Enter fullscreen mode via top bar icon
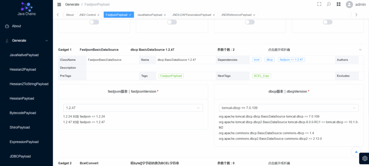Screen dimensions: 369x166 [x=319, y=4]
